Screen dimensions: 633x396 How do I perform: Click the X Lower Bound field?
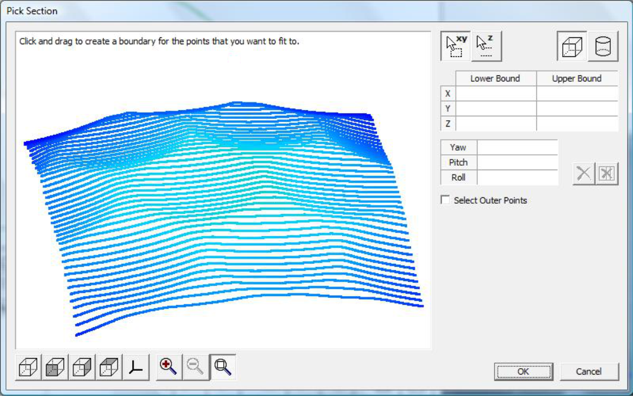pyautogui.click(x=495, y=94)
